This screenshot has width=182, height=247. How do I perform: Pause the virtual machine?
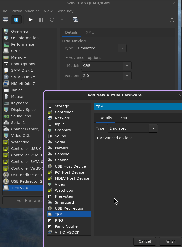41,20
